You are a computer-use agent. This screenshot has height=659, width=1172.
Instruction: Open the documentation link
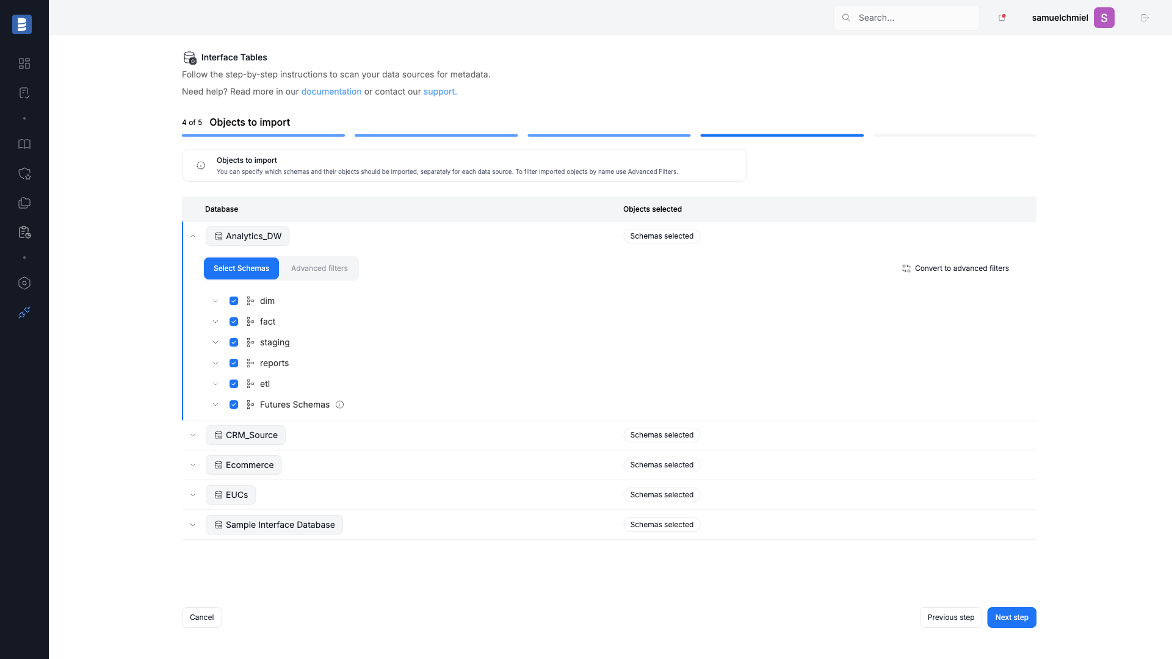pyautogui.click(x=331, y=92)
